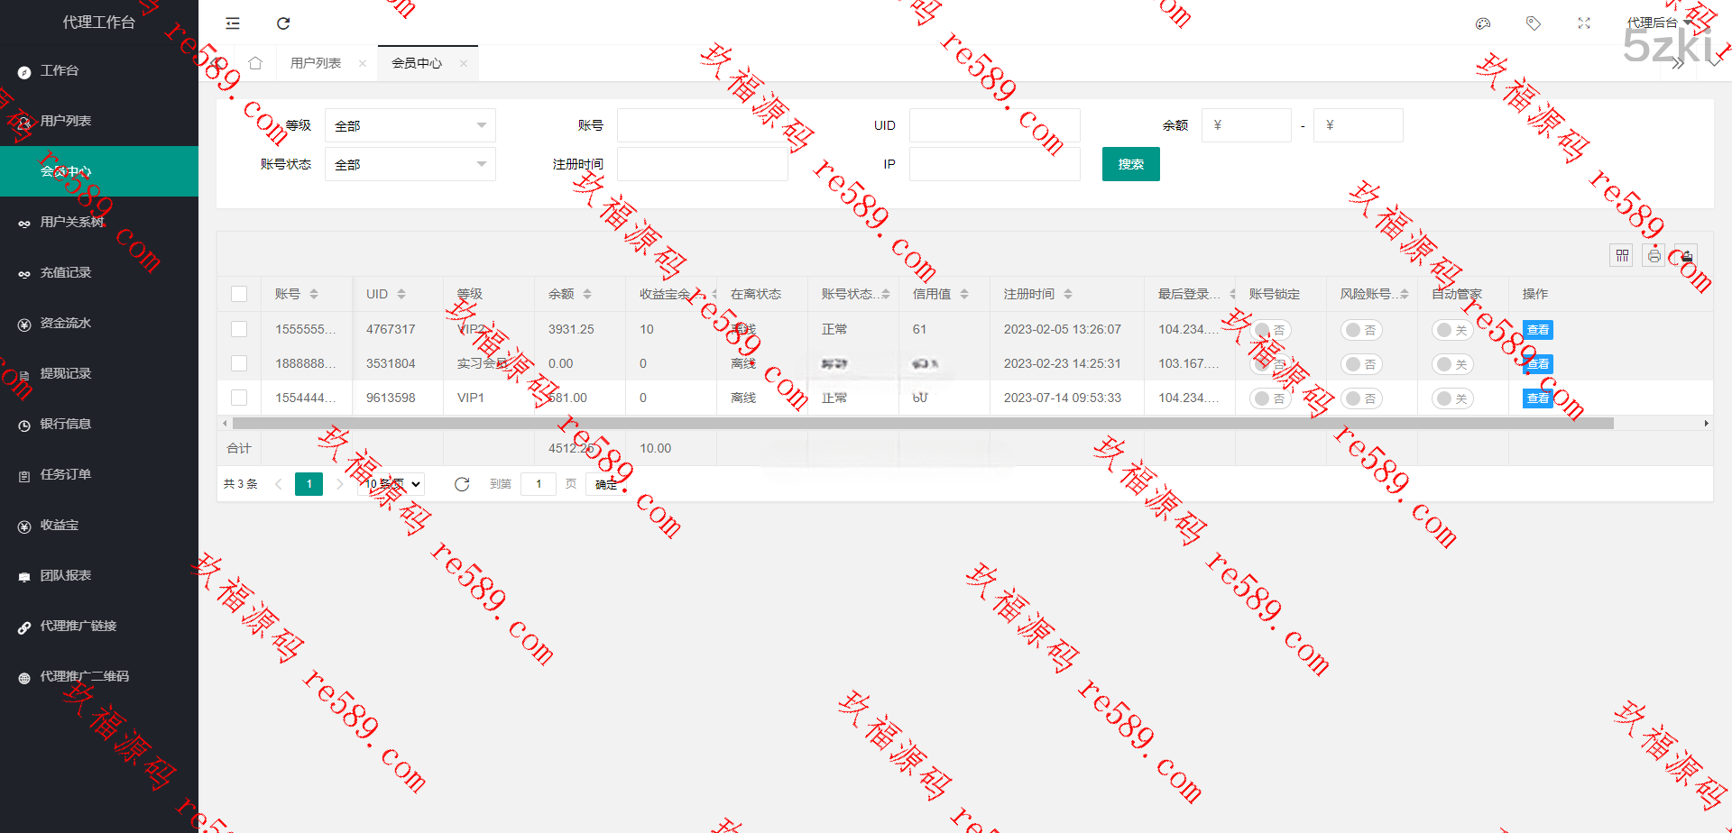1732x833 pixels.
Task: Click 查看 for account with UID 4767317
Action: click(1537, 330)
